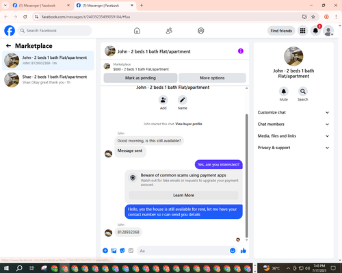Click the phone number message 8128932368

click(x=128, y=232)
